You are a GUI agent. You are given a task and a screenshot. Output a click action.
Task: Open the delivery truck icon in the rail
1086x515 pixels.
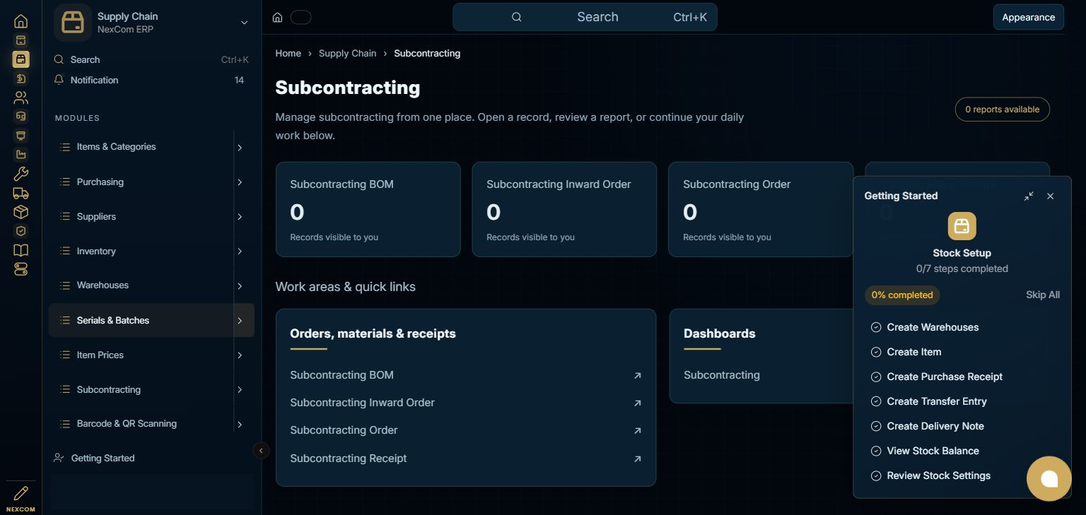(21, 193)
